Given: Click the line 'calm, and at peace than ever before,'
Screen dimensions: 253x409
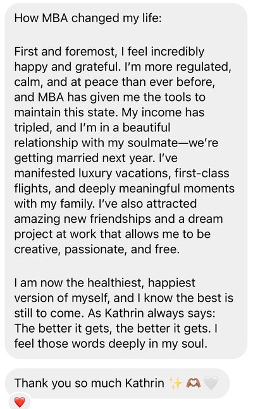Looking at the screenshot, I should point(114,82).
